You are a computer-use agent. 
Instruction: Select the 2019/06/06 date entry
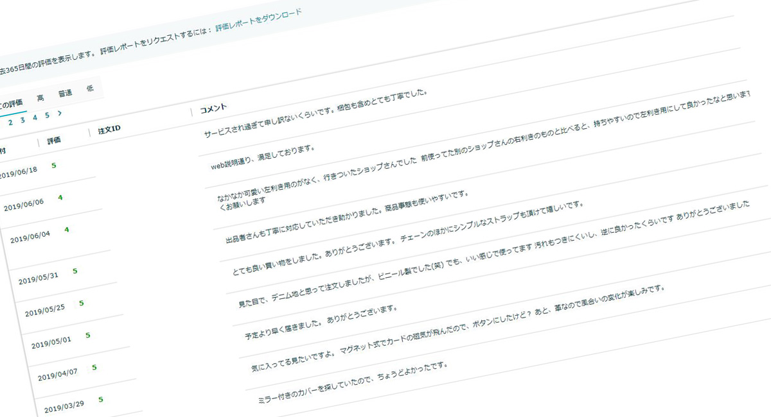pyautogui.click(x=24, y=205)
